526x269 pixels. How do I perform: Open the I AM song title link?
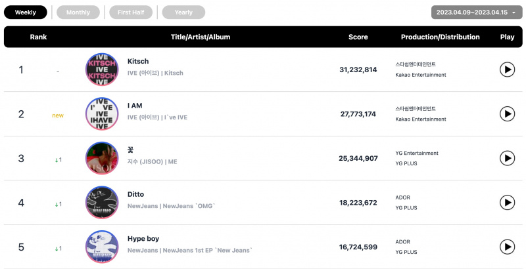(x=135, y=106)
